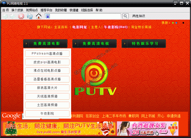The width and height of the screenshot is (191, 138).
Task: Click arrow beside 免费高清电视
Action: [75, 43]
